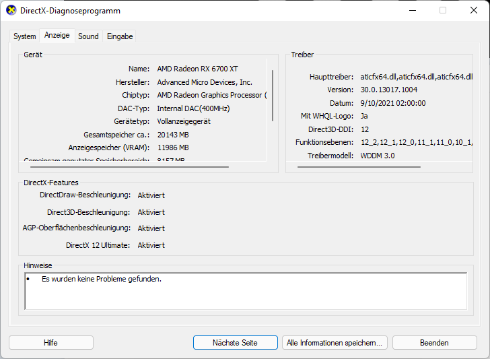Click the Gerätetyp value Vollanzeigegerät
The image size is (490, 359).
pyautogui.click(x=184, y=121)
